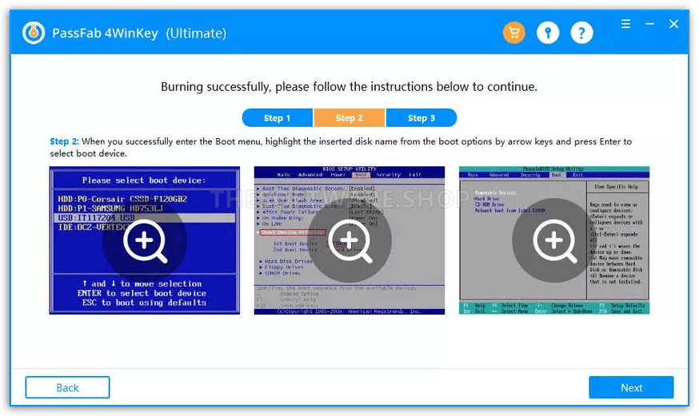Magnify the Phoenix BIOS boot screenshot

tap(554, 240)
